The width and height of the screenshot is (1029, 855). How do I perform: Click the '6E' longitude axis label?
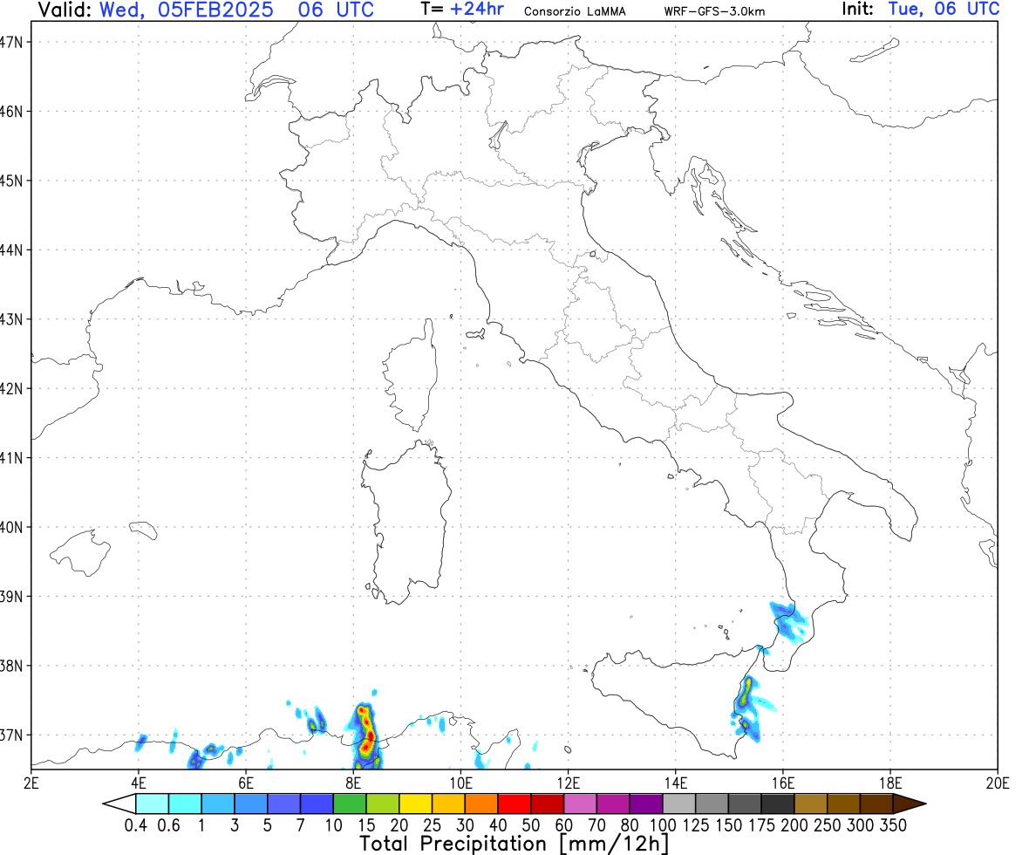[246, 783]
